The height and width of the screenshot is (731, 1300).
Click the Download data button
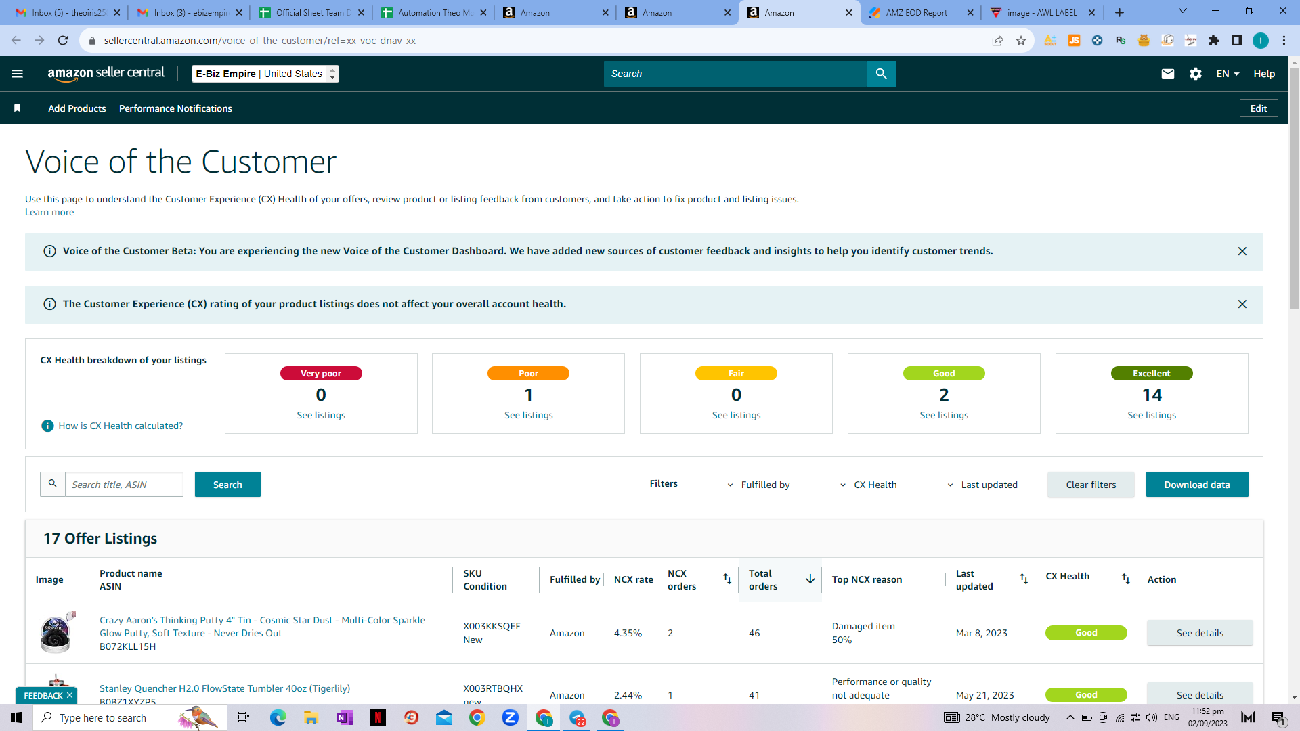(1197, 485)
